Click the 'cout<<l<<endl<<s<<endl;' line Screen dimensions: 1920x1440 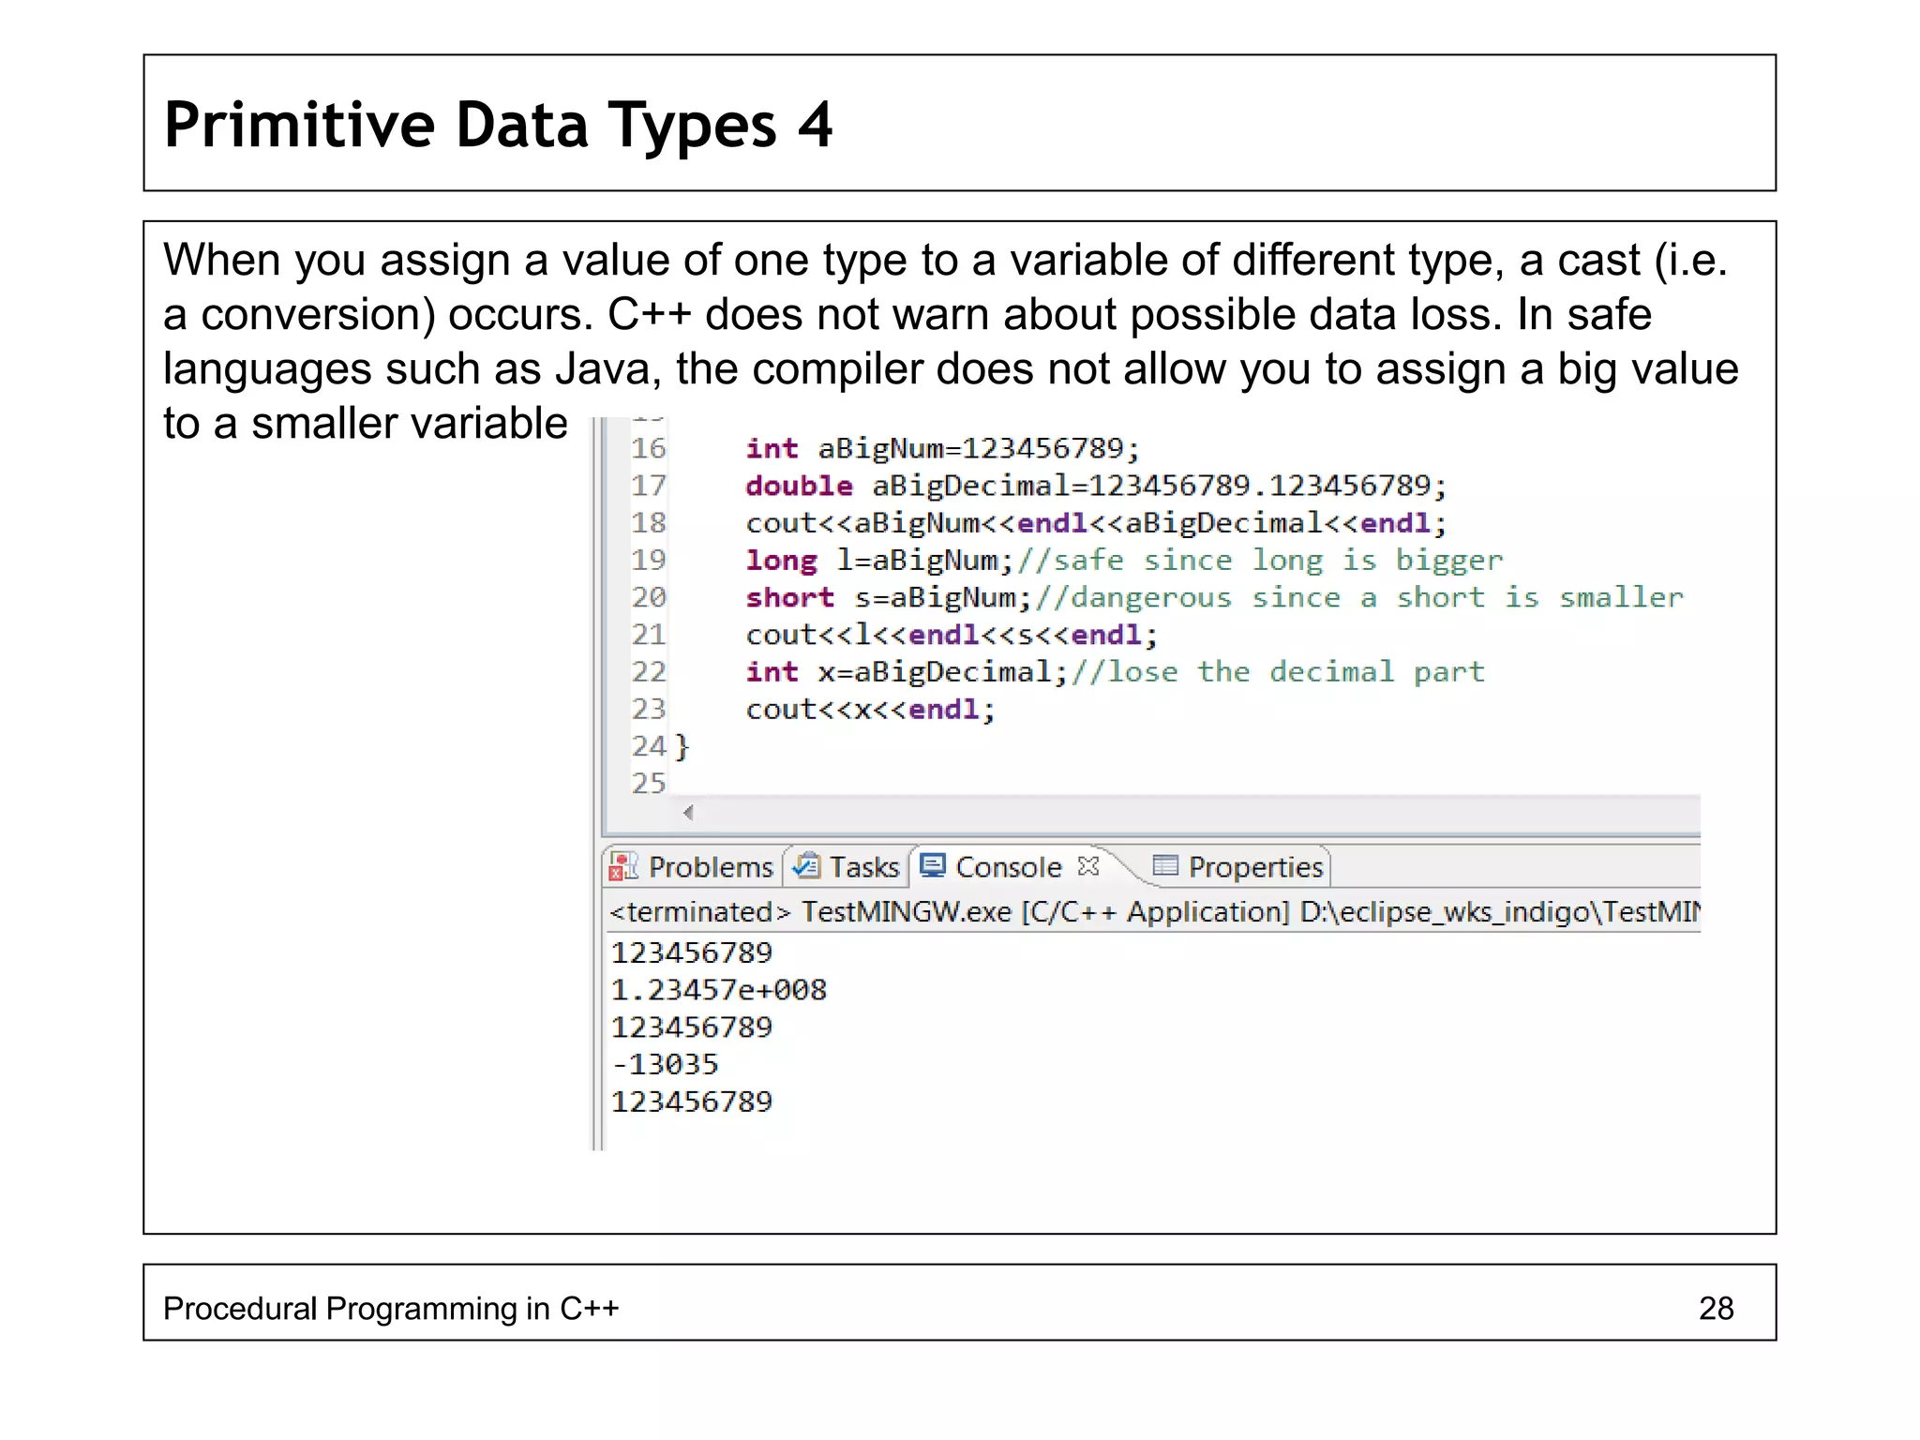(x=952, y=635)
